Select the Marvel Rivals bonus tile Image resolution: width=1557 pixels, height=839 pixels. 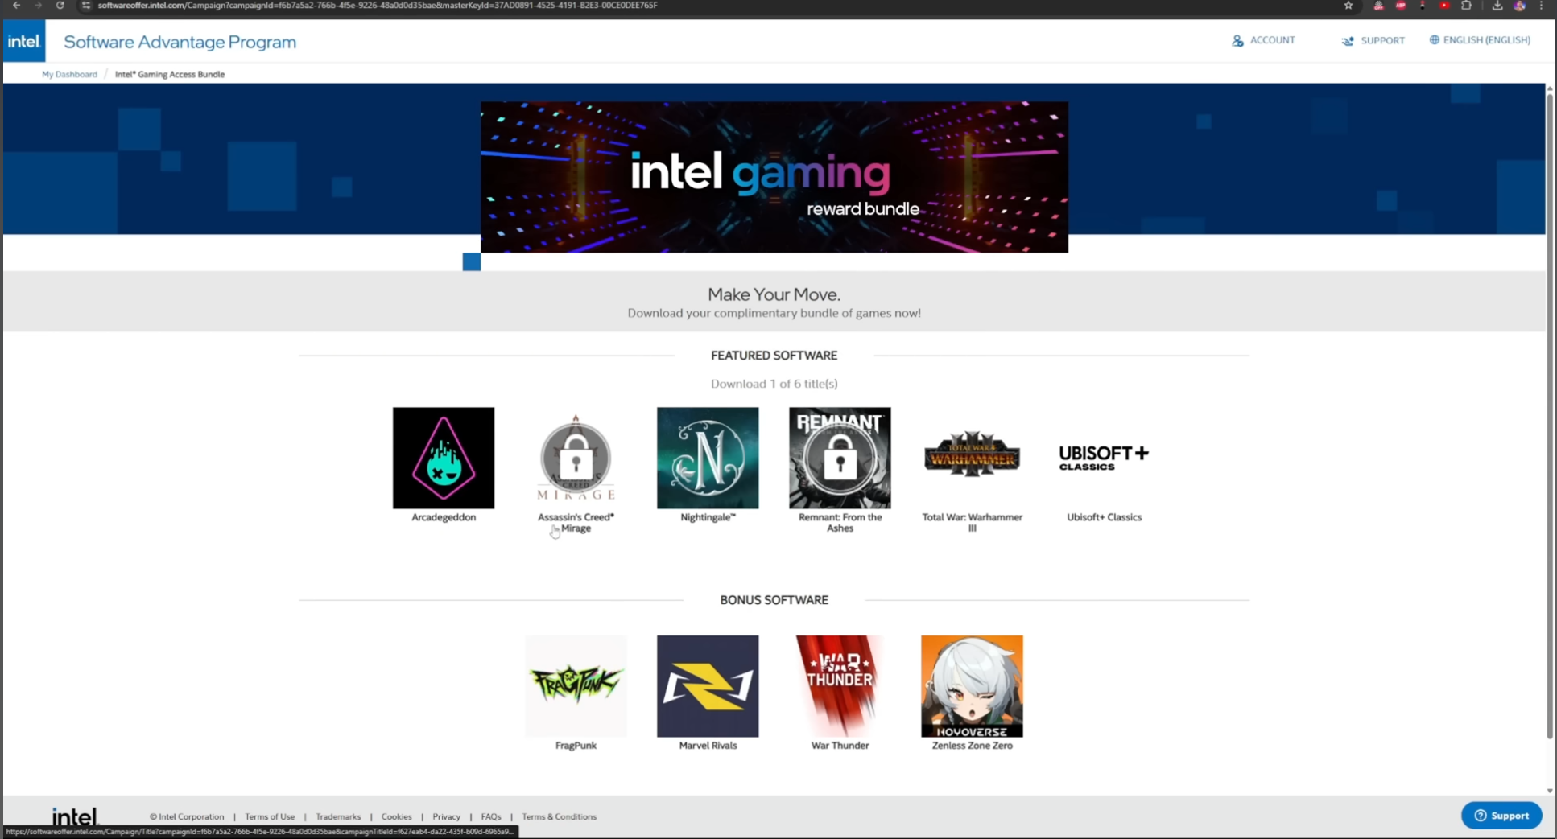point(708,686)
